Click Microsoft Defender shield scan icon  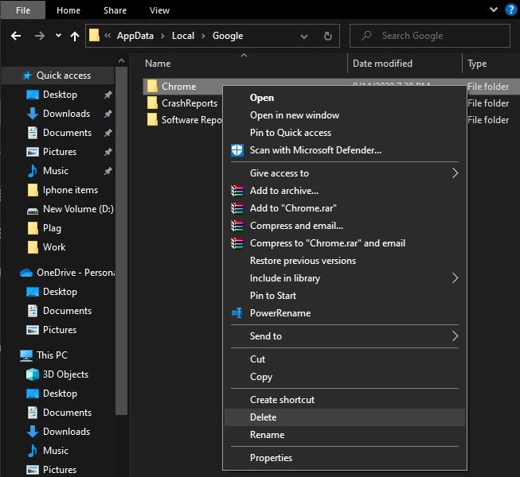tap(237, 150)
